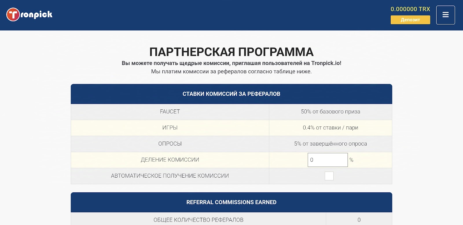The height and width of the screenshot is (225, 463).
Task: Click the АВТОМАТИЧЕСКОЕ ПОЛУЧЕНИЕ КОМИССИИ label
Action: tap(170, 176)
